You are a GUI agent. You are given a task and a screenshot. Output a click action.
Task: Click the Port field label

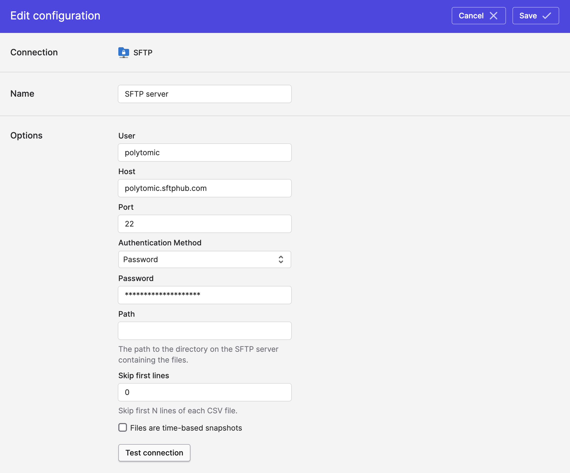(126, 207)
